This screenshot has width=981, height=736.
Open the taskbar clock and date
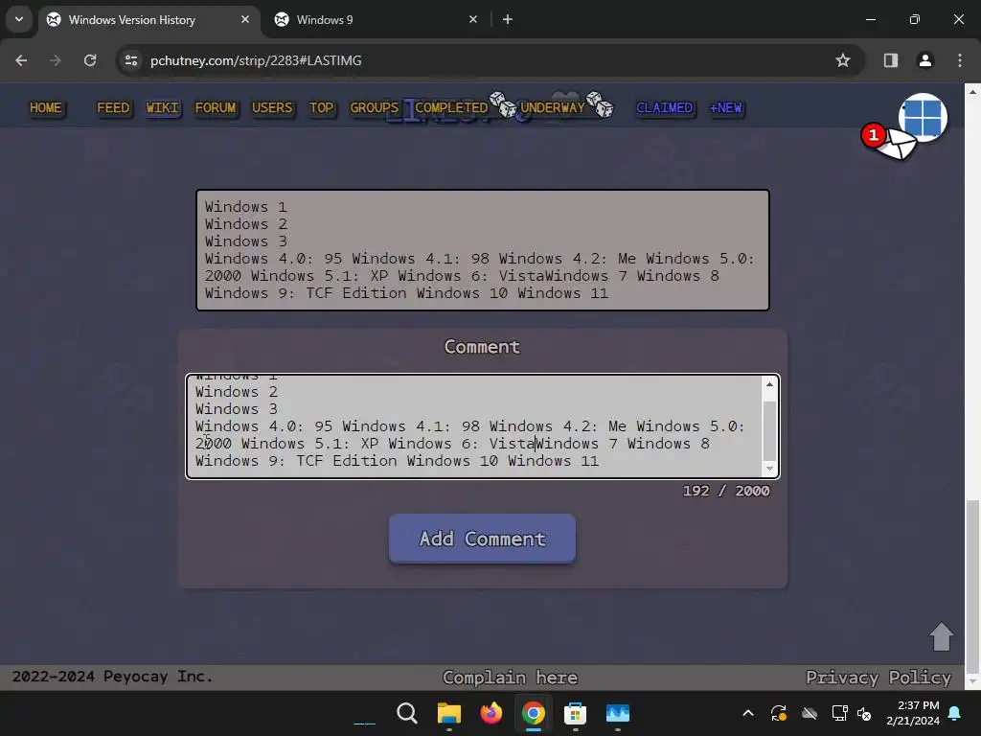(x=913, y=713)
